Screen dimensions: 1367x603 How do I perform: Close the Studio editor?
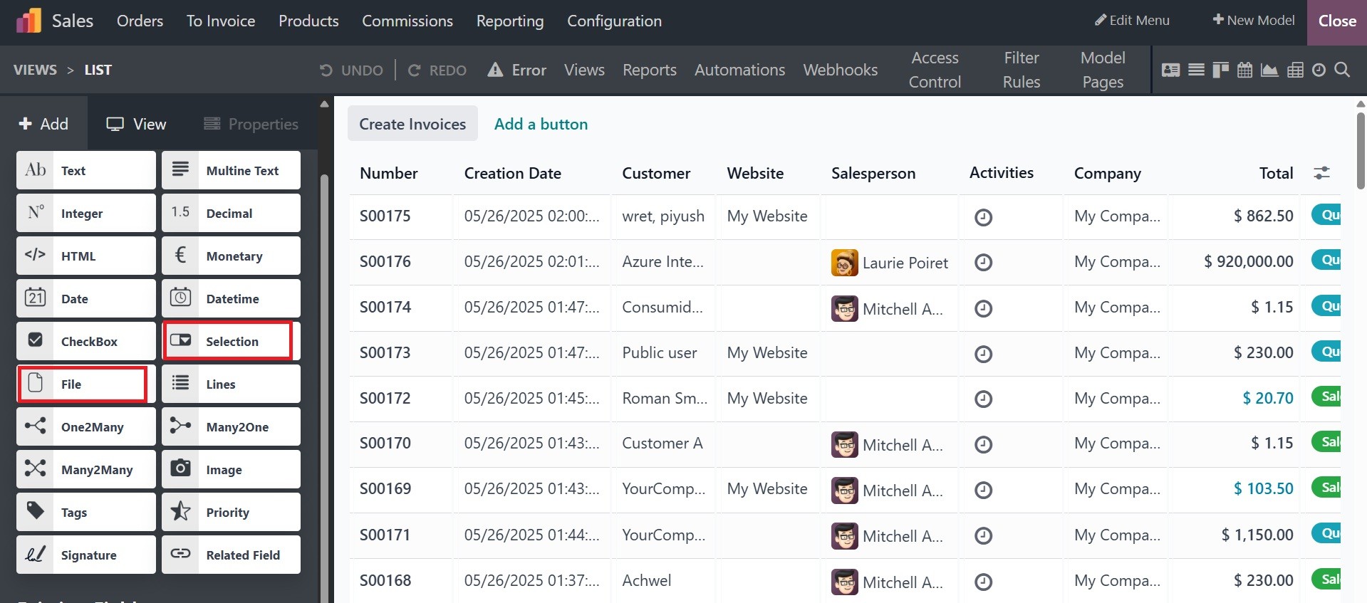point(1337,21)
